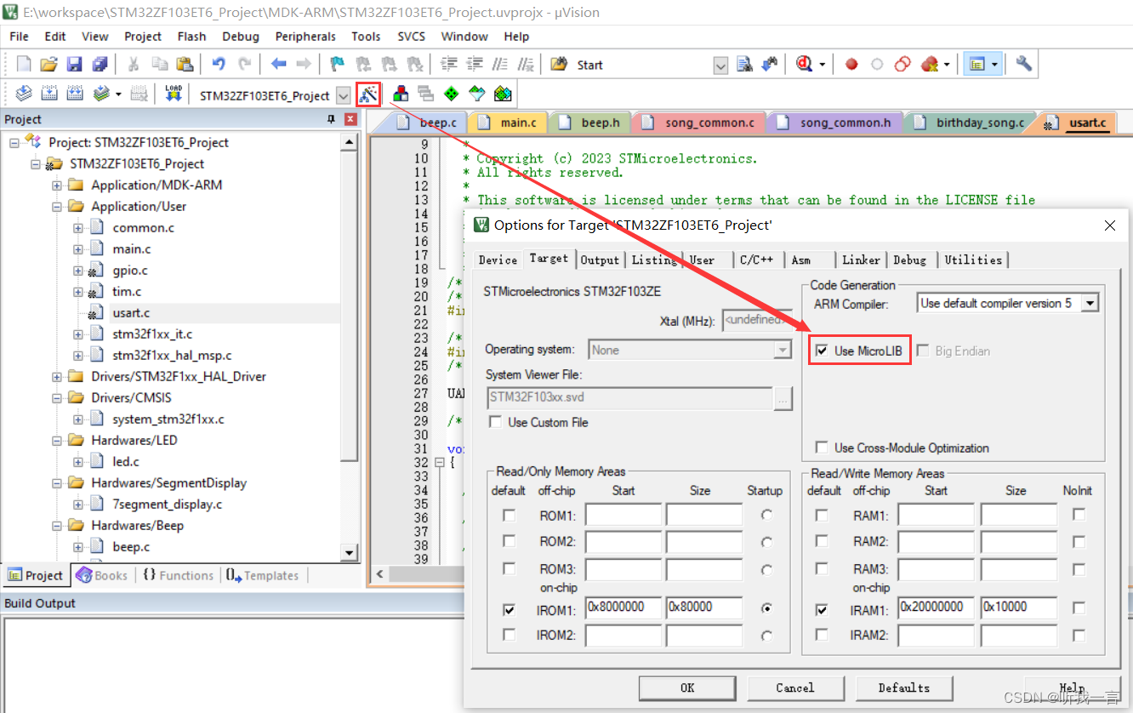Expand the main.c tree node
Viewport: 1133px width, 713px height.
78,248
